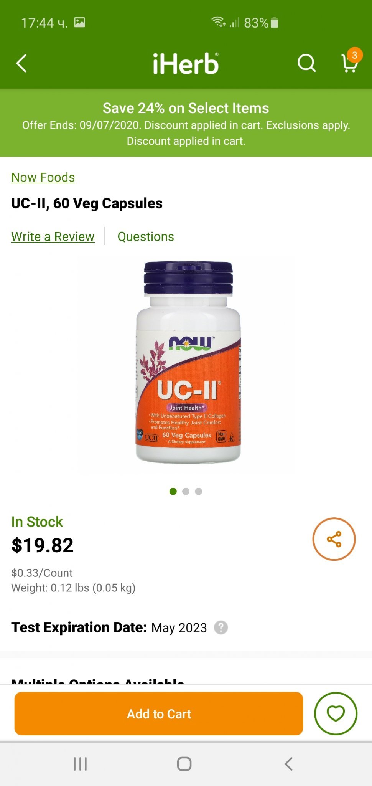Screen dimensions: 372x786
Task: Tap the Add to Cart button
Action: (159, 713)
